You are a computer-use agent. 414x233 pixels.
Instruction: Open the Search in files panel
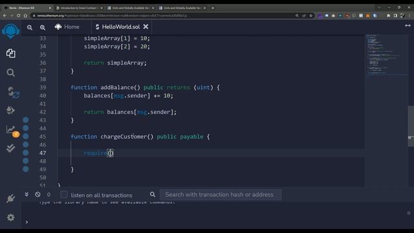pos(10,72)
